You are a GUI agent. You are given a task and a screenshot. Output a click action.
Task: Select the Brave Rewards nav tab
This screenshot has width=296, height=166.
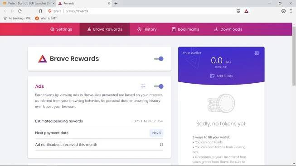click(105, 29)
